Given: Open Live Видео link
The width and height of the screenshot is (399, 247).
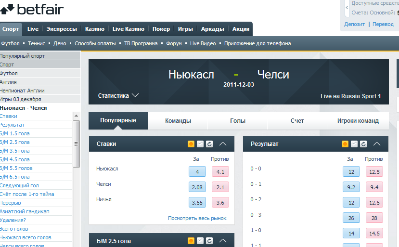Looking at the screenshot, I should tap(203, 43).
